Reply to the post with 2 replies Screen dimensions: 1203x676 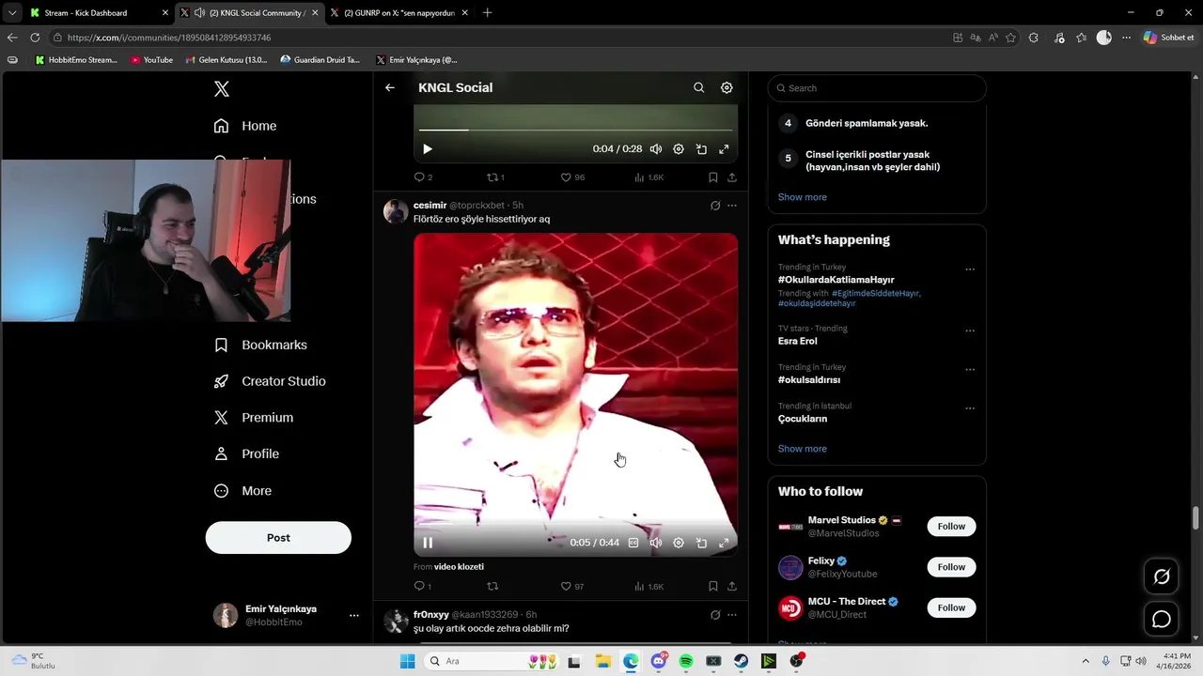pyautogui.click(x=423, y=177)
